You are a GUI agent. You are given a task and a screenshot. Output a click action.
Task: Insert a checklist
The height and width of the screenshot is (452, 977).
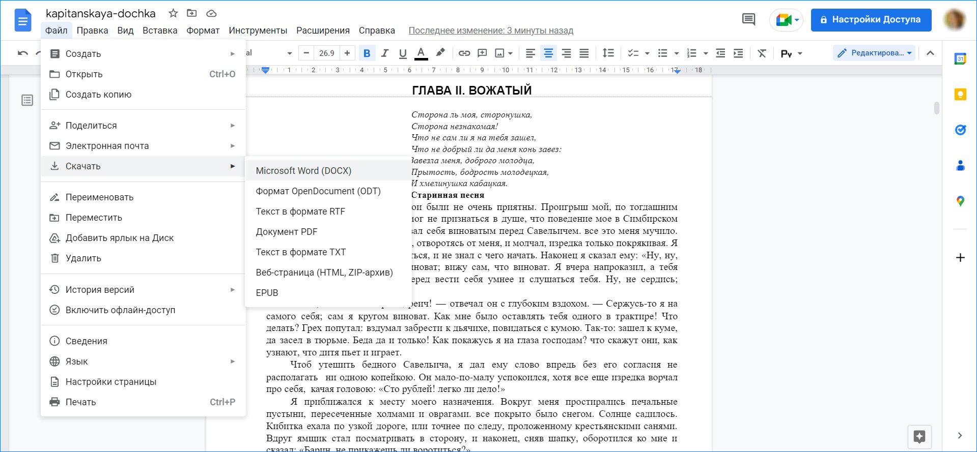[633, 53]
